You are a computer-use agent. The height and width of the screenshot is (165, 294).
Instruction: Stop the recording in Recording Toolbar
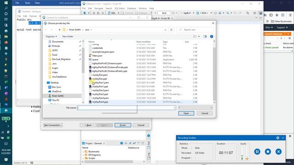pos(268,152)
